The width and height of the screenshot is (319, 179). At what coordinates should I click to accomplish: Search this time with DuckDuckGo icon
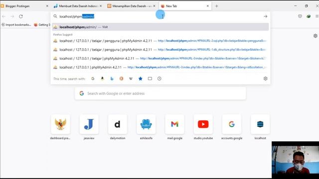[122, 79]
